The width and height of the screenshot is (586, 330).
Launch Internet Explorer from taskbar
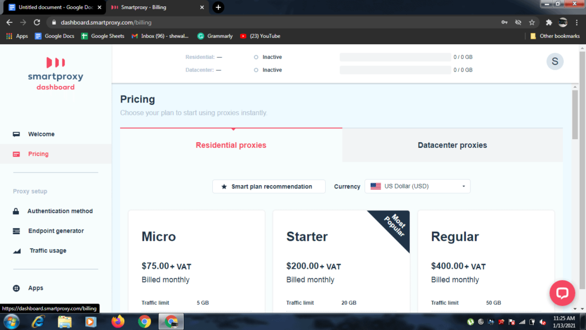(x=38, y=322)
